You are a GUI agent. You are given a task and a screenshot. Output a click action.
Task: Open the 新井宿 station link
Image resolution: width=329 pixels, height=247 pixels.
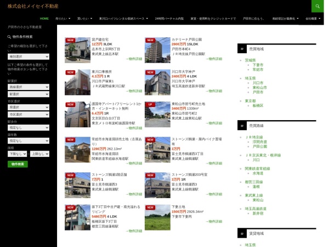click(x=258, y=214)
